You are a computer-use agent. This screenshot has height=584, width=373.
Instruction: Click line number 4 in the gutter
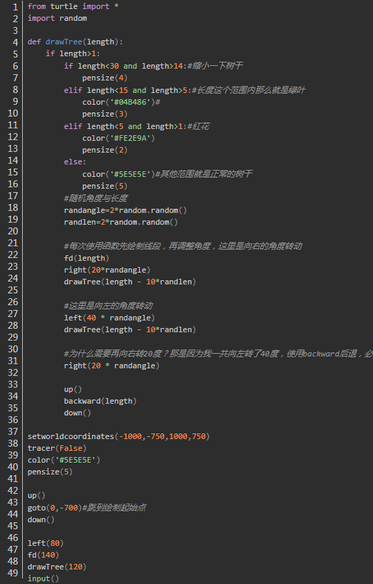15,42
